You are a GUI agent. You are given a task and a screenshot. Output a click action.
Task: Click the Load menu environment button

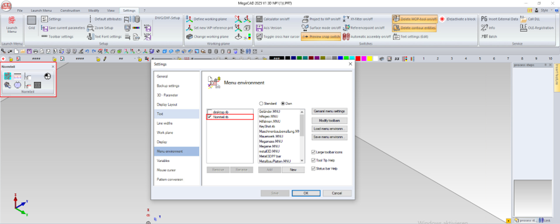(329, 129)
